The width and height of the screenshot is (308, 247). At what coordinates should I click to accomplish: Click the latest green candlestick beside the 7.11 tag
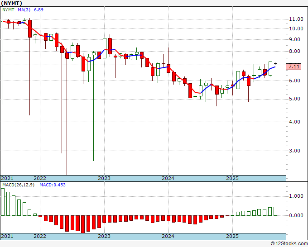coord(270,68)
